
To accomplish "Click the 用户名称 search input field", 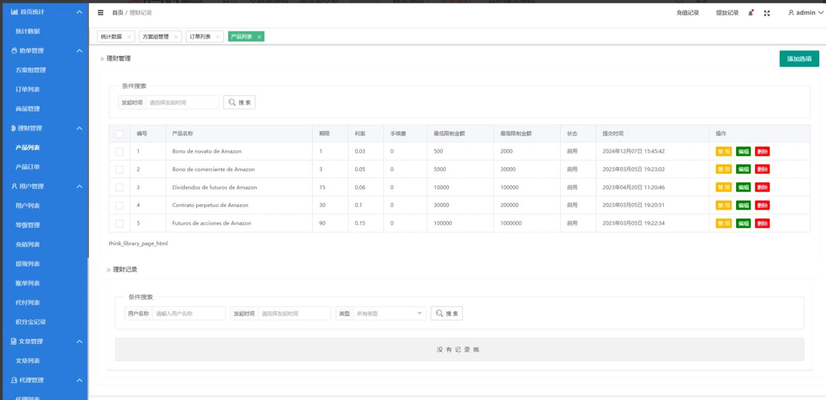I will pyautogui.click(x=188, y=314).
